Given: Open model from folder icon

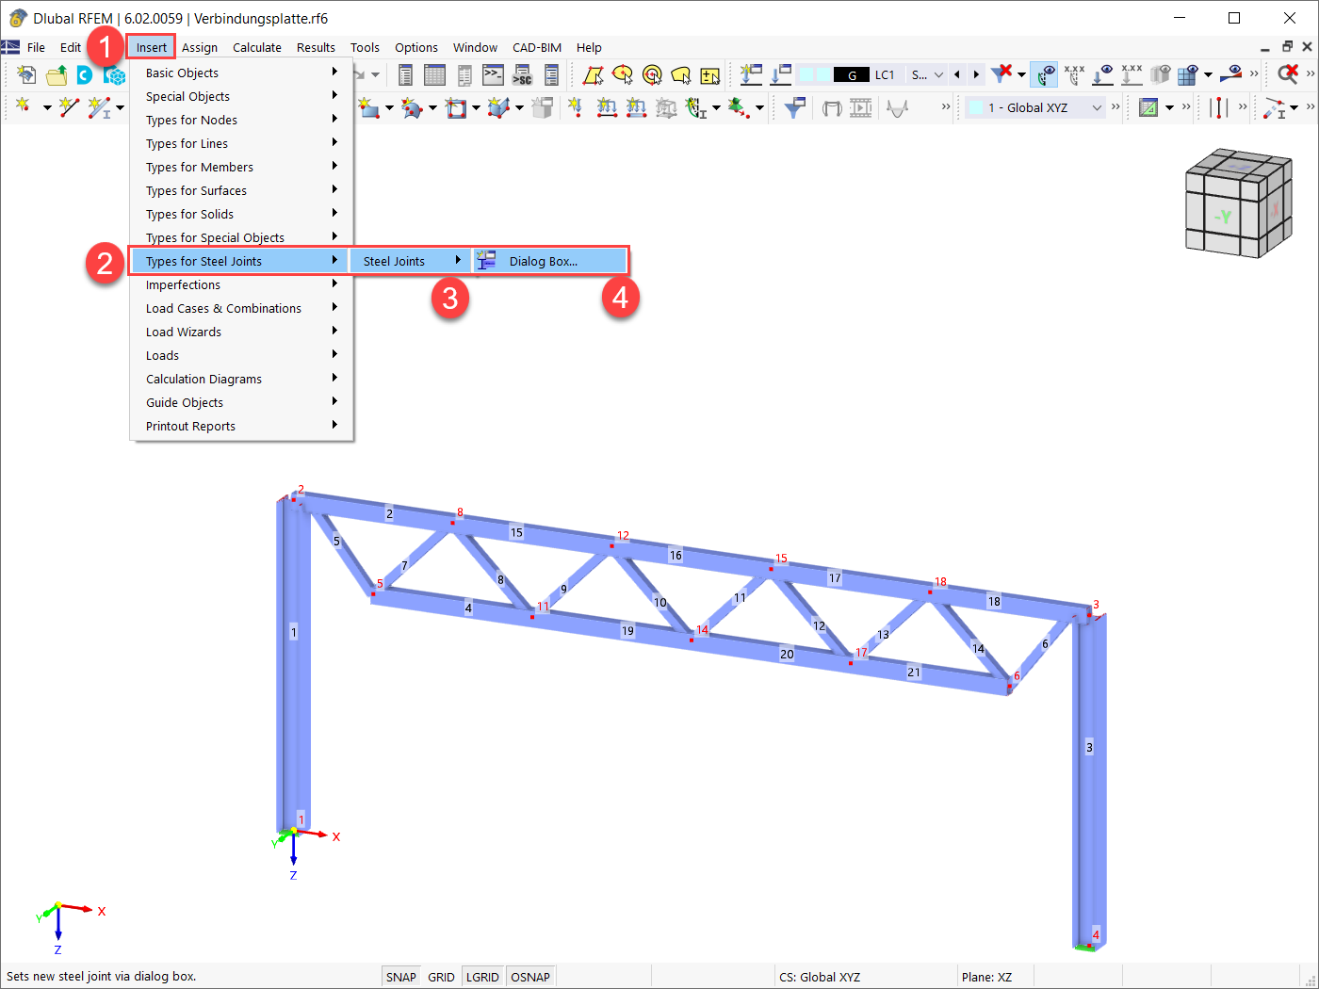Looking at the screenshot, I should pos(57,74).
